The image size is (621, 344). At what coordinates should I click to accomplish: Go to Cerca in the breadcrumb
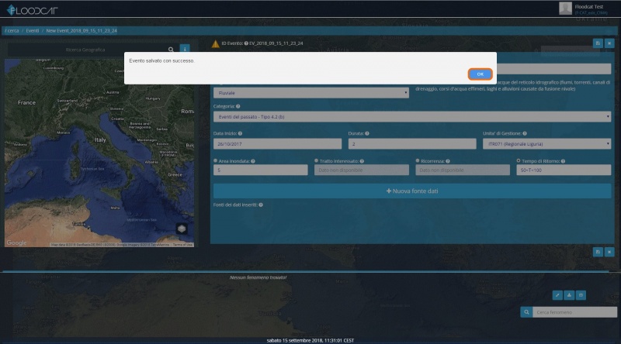(12, 31)
